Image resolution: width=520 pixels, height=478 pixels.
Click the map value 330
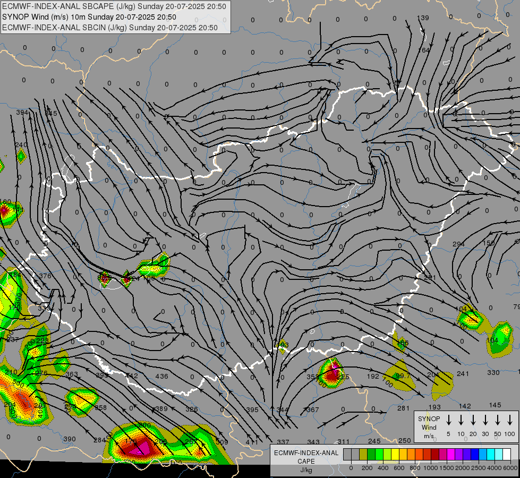coord(493,372)
